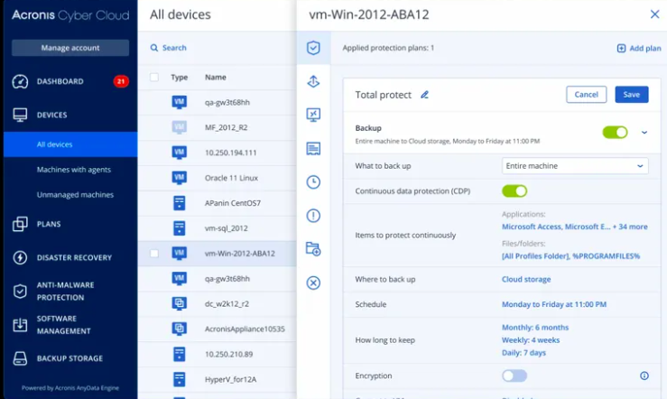Open the Cloud storage link
The image size is (667, 399).
click(525, 280)
